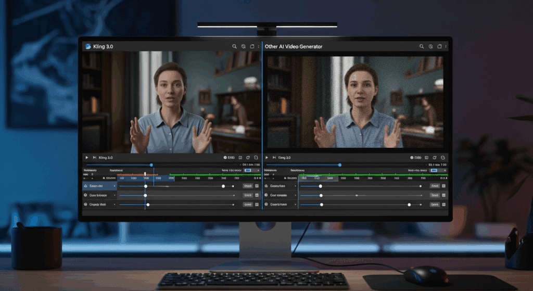Play the video in the Kling 3.0 panel
The image size is (533, 291).
pos(87,158)
